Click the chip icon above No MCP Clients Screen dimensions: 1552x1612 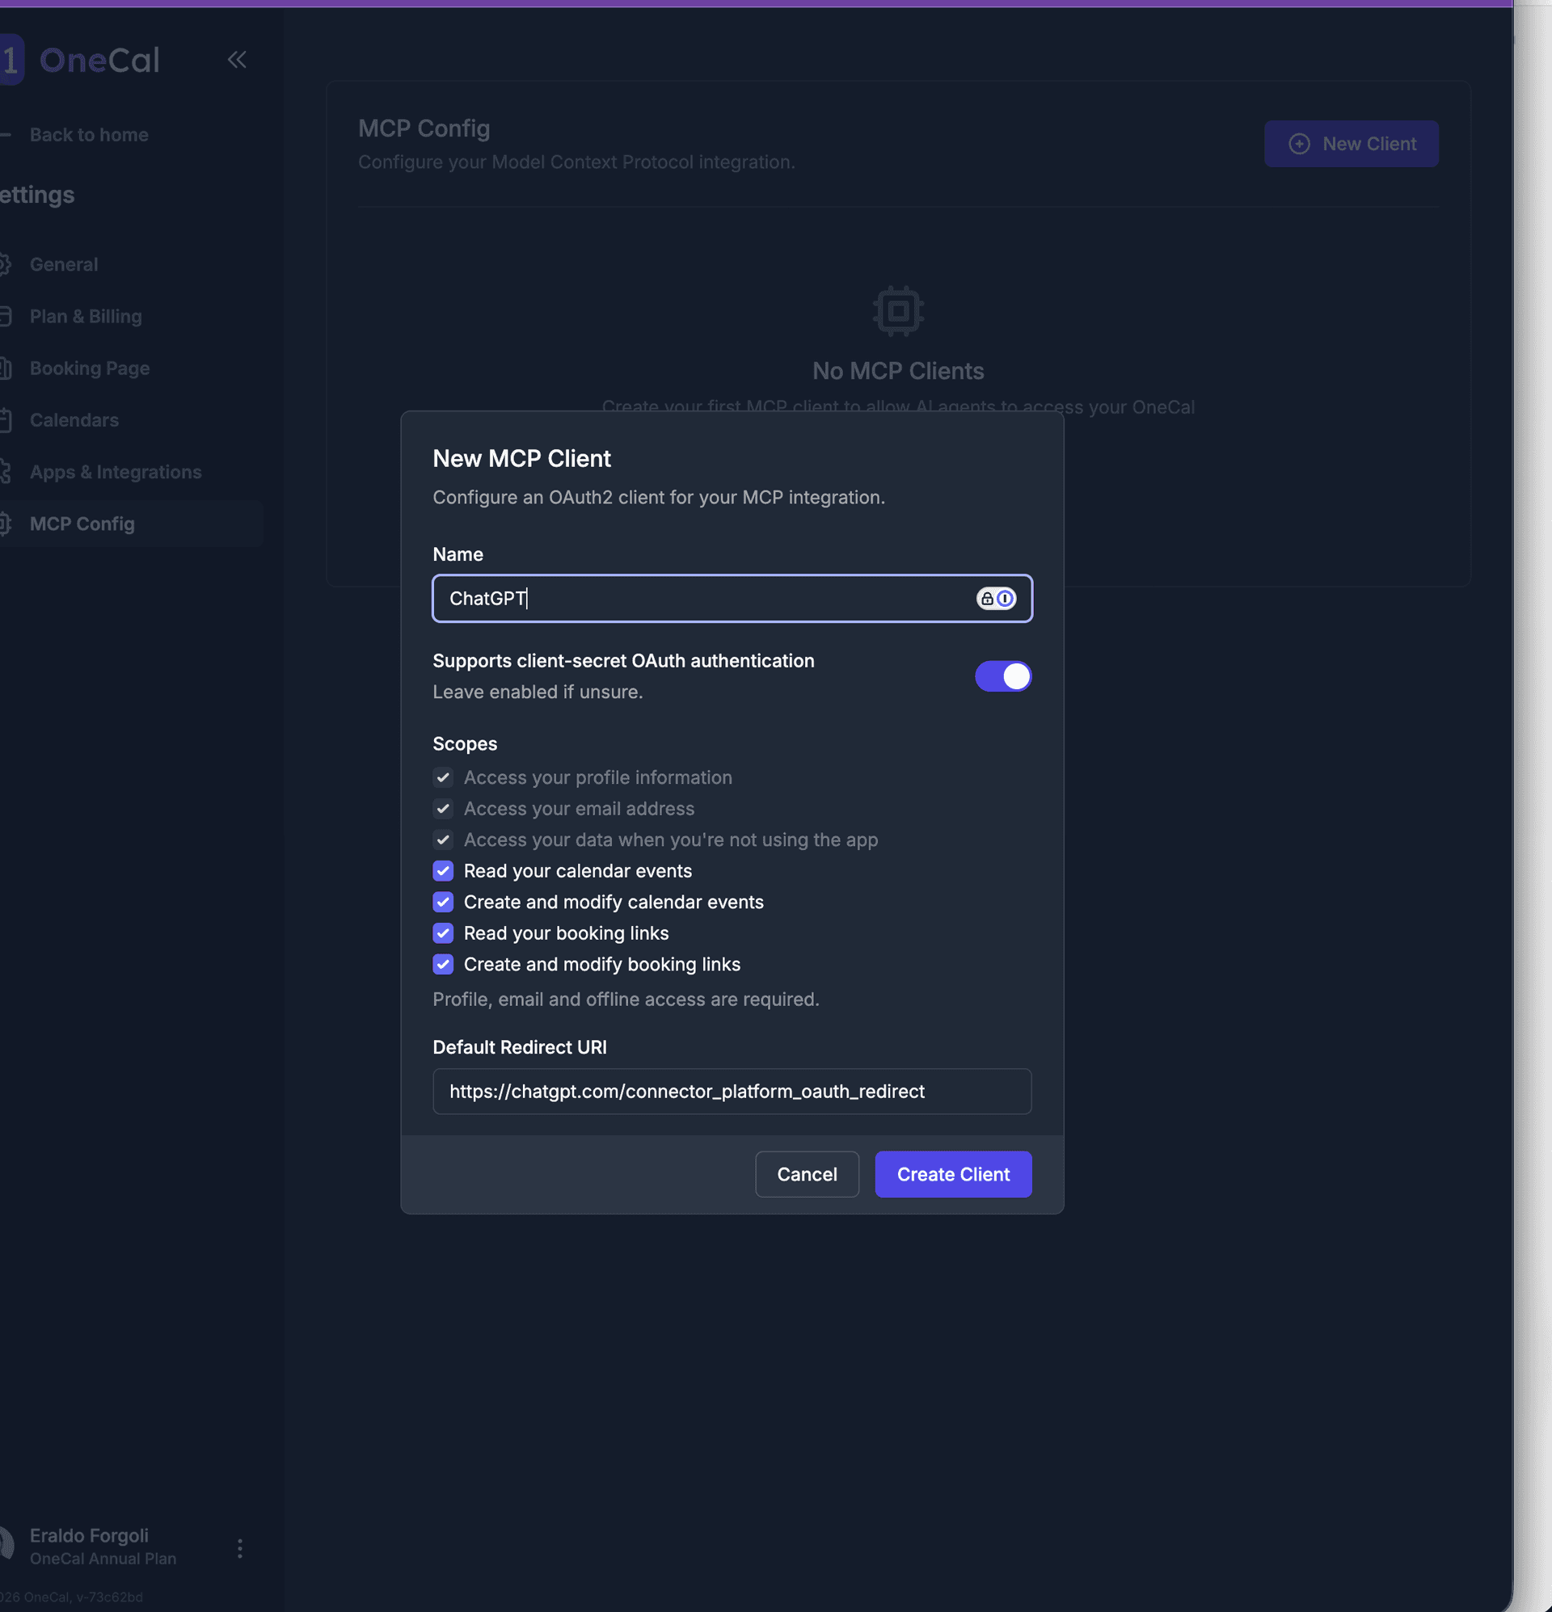pos(898,311)
